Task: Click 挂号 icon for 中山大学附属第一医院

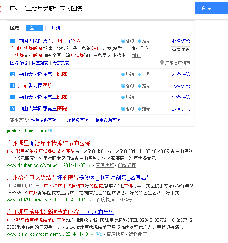Action: click(x=139, y=74)
